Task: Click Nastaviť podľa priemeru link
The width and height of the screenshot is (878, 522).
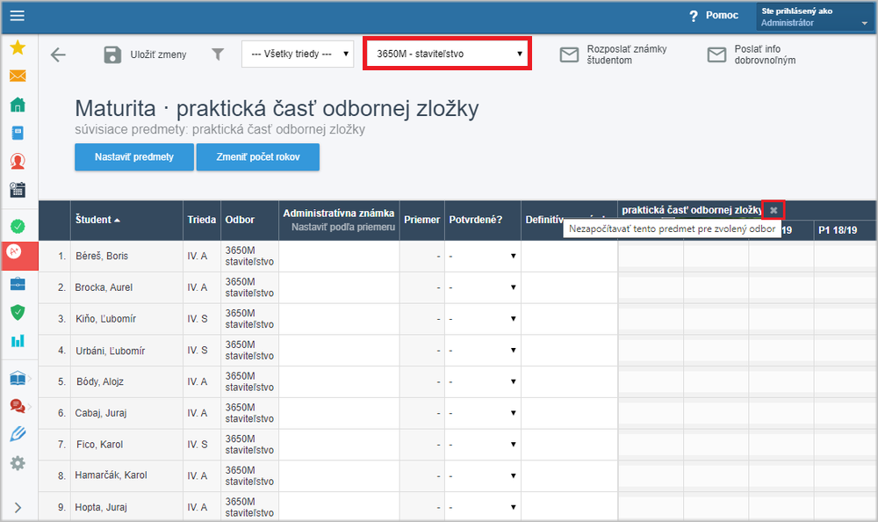Action: (343, 227)
